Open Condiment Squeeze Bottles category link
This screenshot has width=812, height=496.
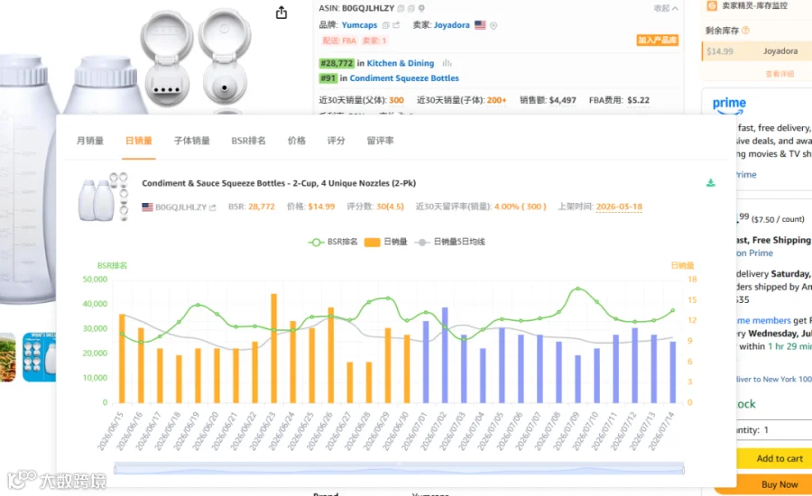tap(404, 78)
